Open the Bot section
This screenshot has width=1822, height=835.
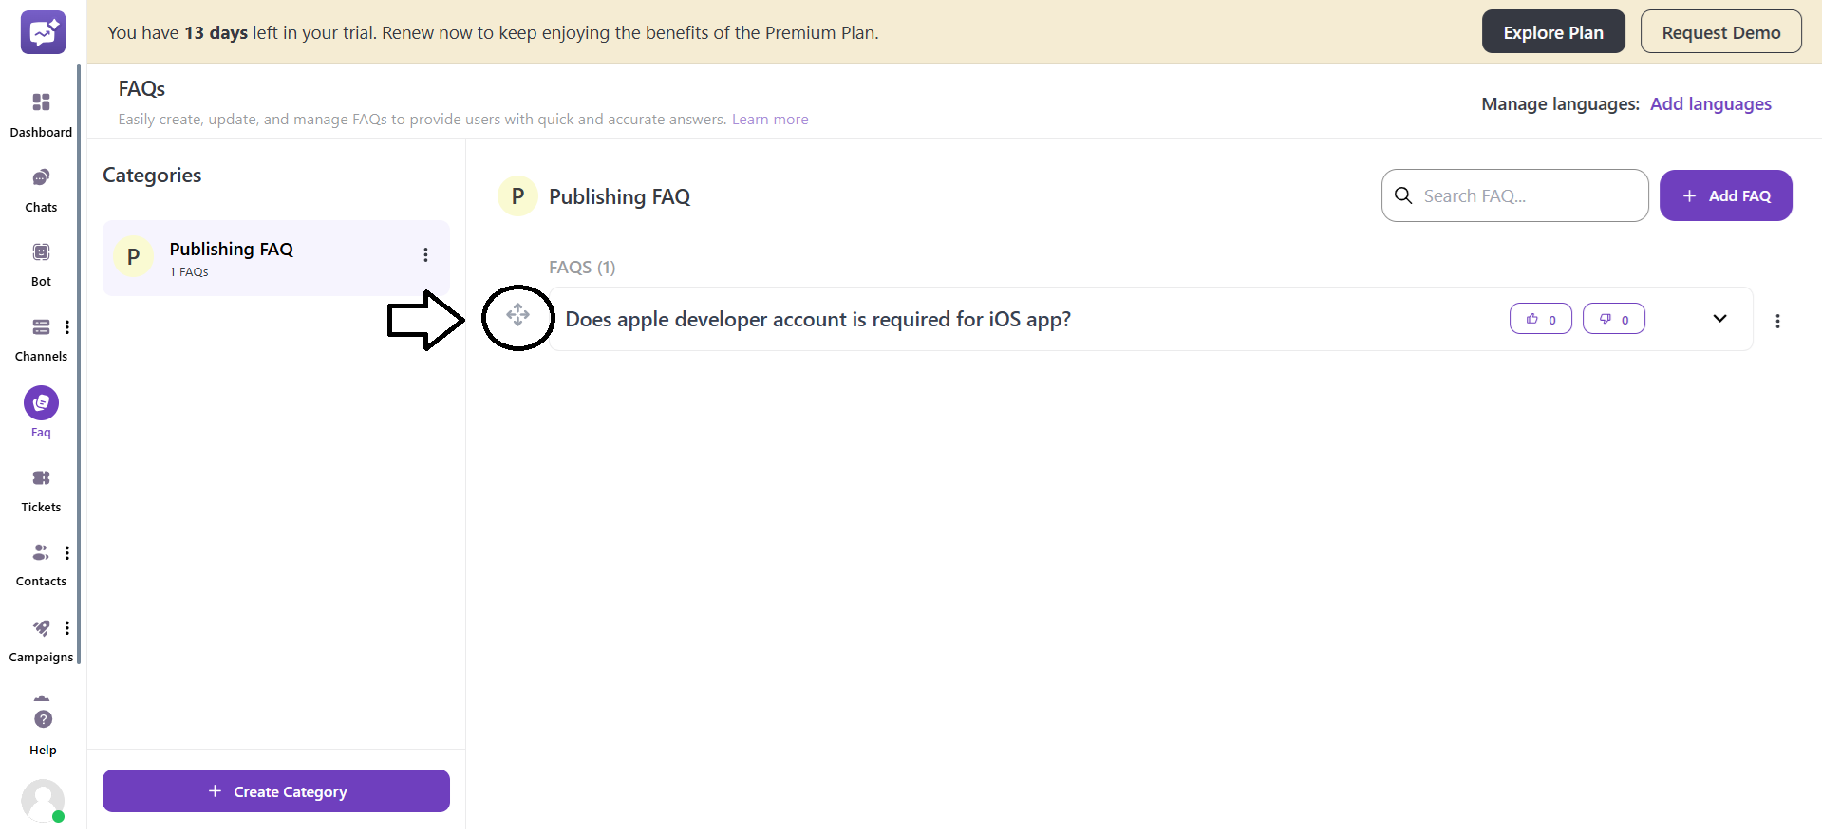coord(41,265)
